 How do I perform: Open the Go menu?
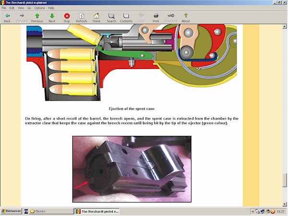coord(29,8)
